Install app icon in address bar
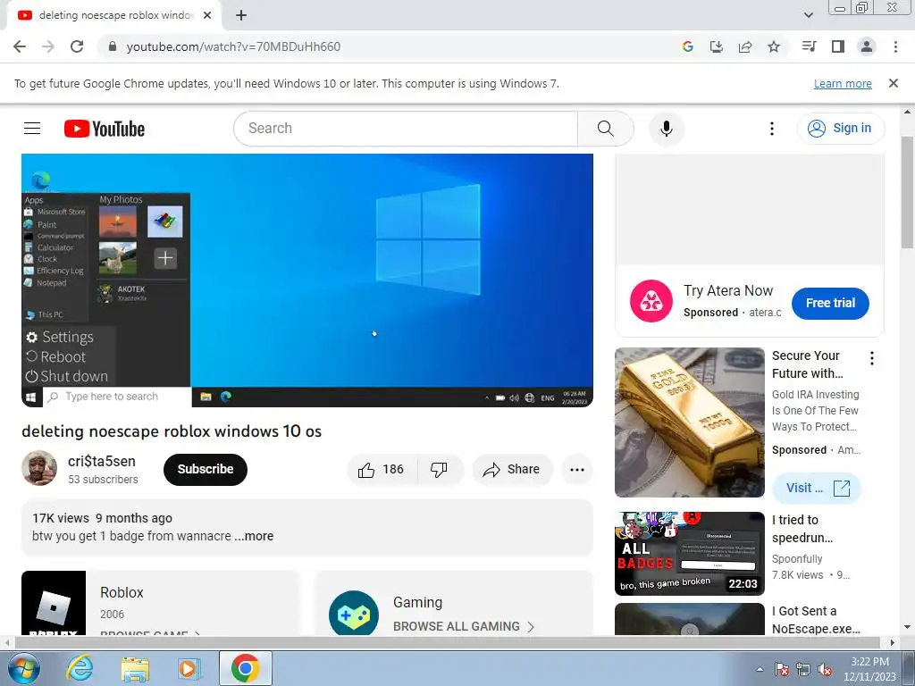Screen dimensions: 915x686 (717, 46)
